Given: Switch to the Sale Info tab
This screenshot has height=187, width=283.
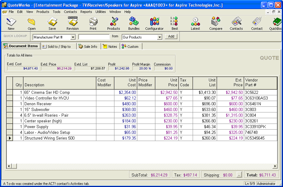Looking at the screenshot, I should tap(88, 46).
